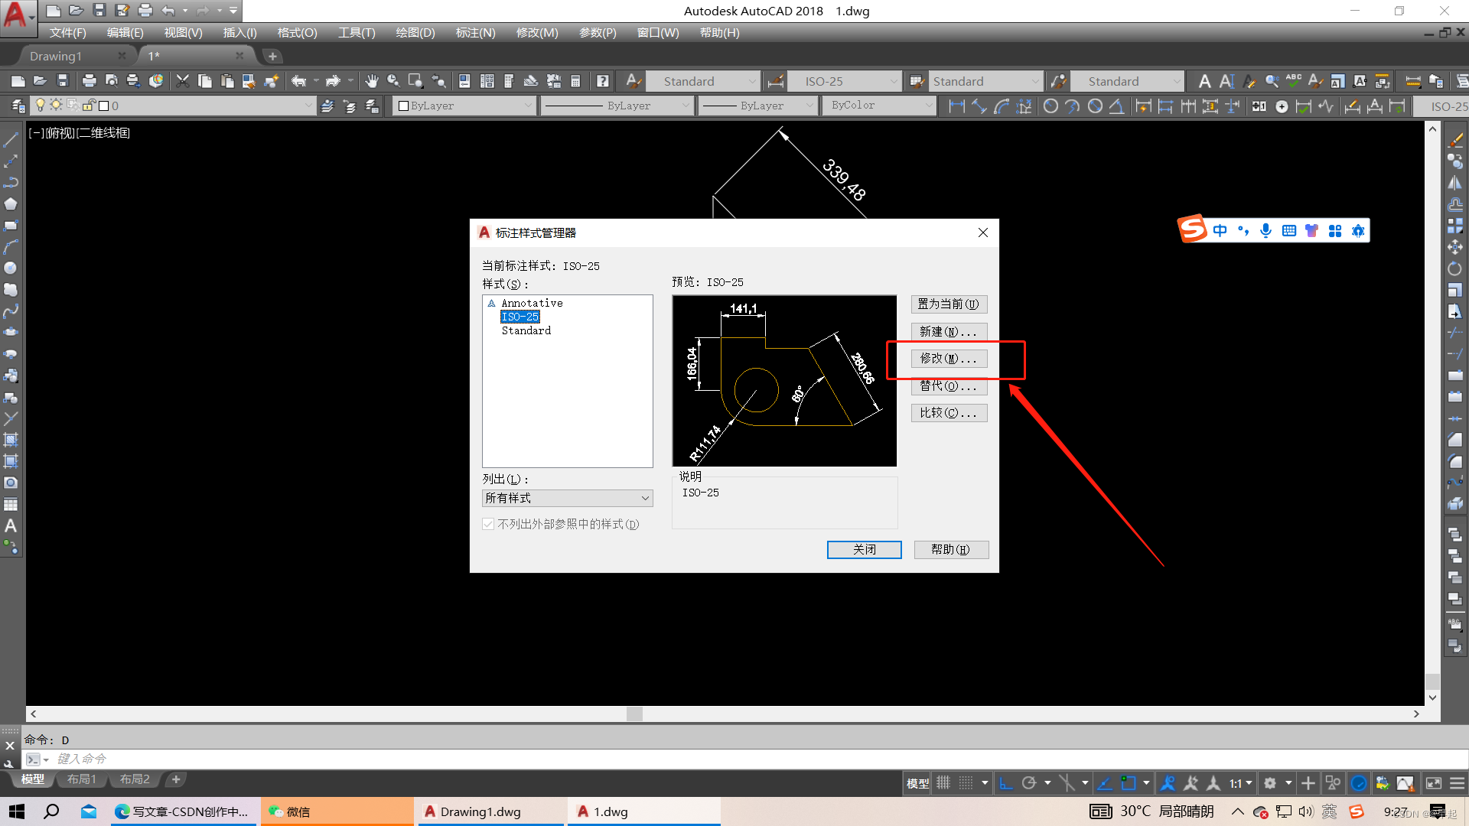The width and height of the screenshot is (1469, 826).
Task: Select Standard in the styles list
Action: (x=526, y=330)
